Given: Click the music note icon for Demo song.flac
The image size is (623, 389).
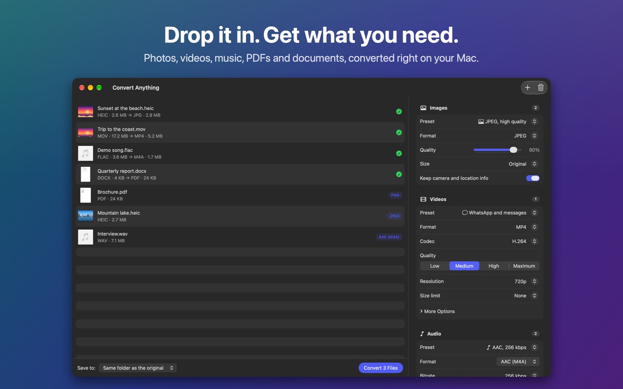Looking at the screenshot, I should click(x=85, y=153).
